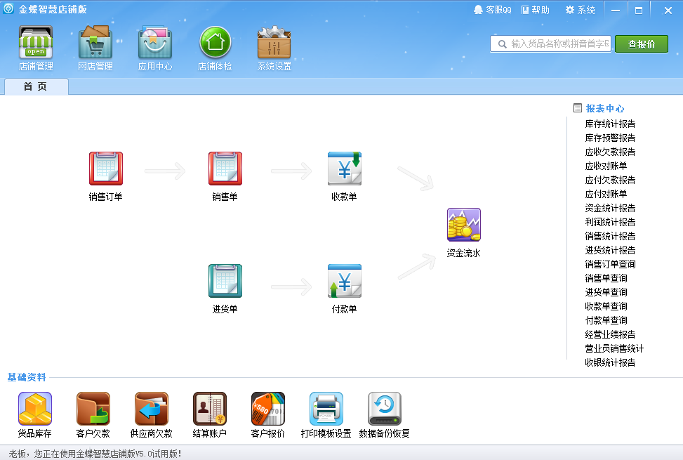Viewport: 683px width, 460px height.
Task: Open 资金统计报告 report
Action: pyautogui.click(x=610, y=208)
